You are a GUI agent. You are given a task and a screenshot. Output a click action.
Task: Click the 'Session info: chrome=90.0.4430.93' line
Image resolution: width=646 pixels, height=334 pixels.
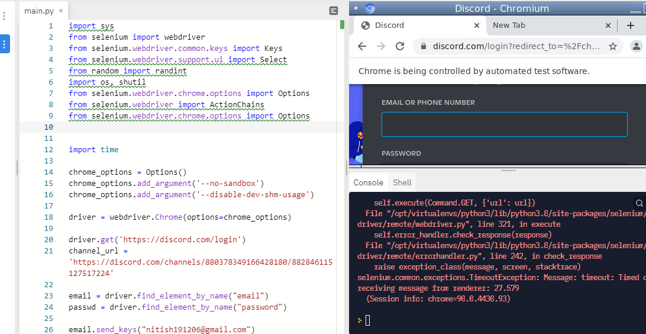point(438,298)
